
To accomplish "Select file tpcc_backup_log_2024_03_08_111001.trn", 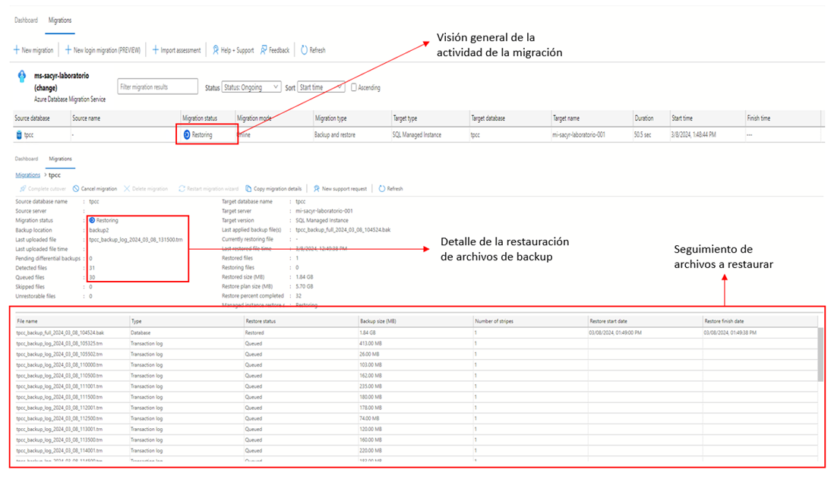I will [59, 386].
